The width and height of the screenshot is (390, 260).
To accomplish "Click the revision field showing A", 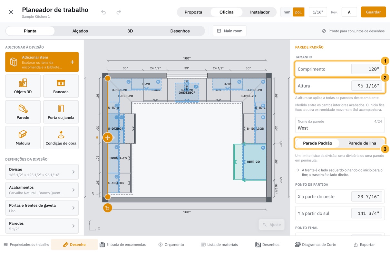I will (349, 12).
